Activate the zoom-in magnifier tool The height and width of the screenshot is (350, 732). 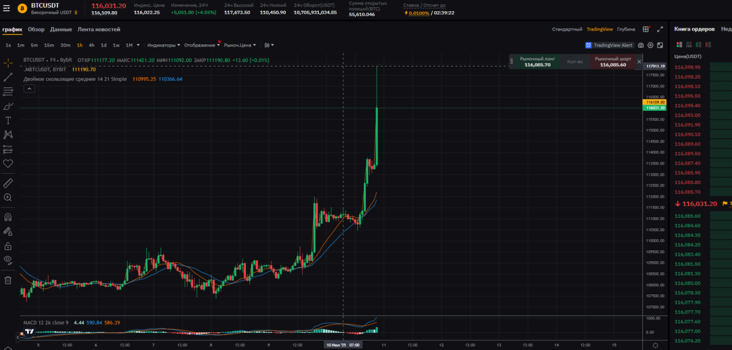(8, 197)
